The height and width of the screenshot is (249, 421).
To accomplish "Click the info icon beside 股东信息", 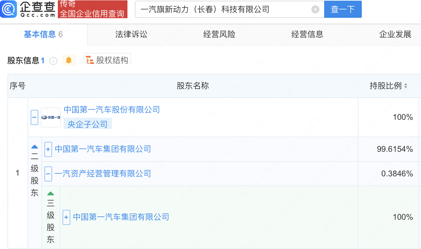I will pyautogui.click(x=53, y=61).
